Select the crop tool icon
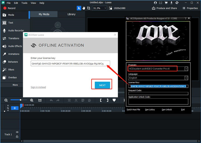Screen dimensions: 201x143 point(88,8)
